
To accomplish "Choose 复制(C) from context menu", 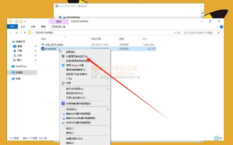I will point(85,133).
